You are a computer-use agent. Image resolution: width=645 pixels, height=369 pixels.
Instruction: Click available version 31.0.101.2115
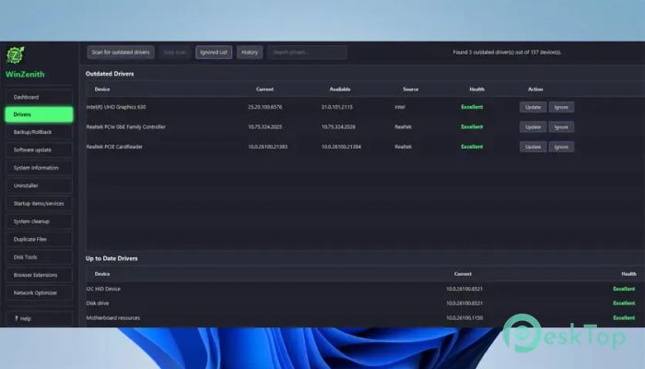[x=337, y=107]
